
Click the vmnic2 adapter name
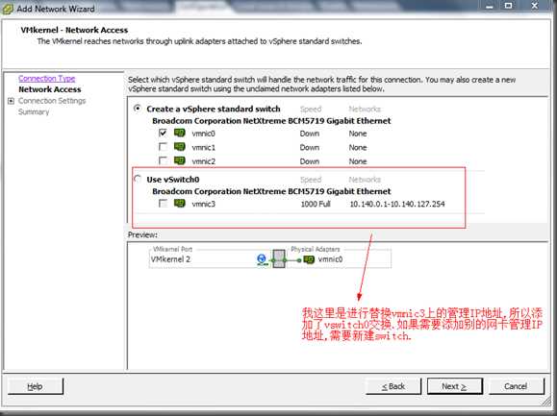point(204,161)
